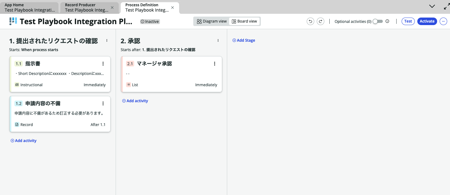Switch to Board view
Screen dimensions: 450x195
(x=244, y=21)
